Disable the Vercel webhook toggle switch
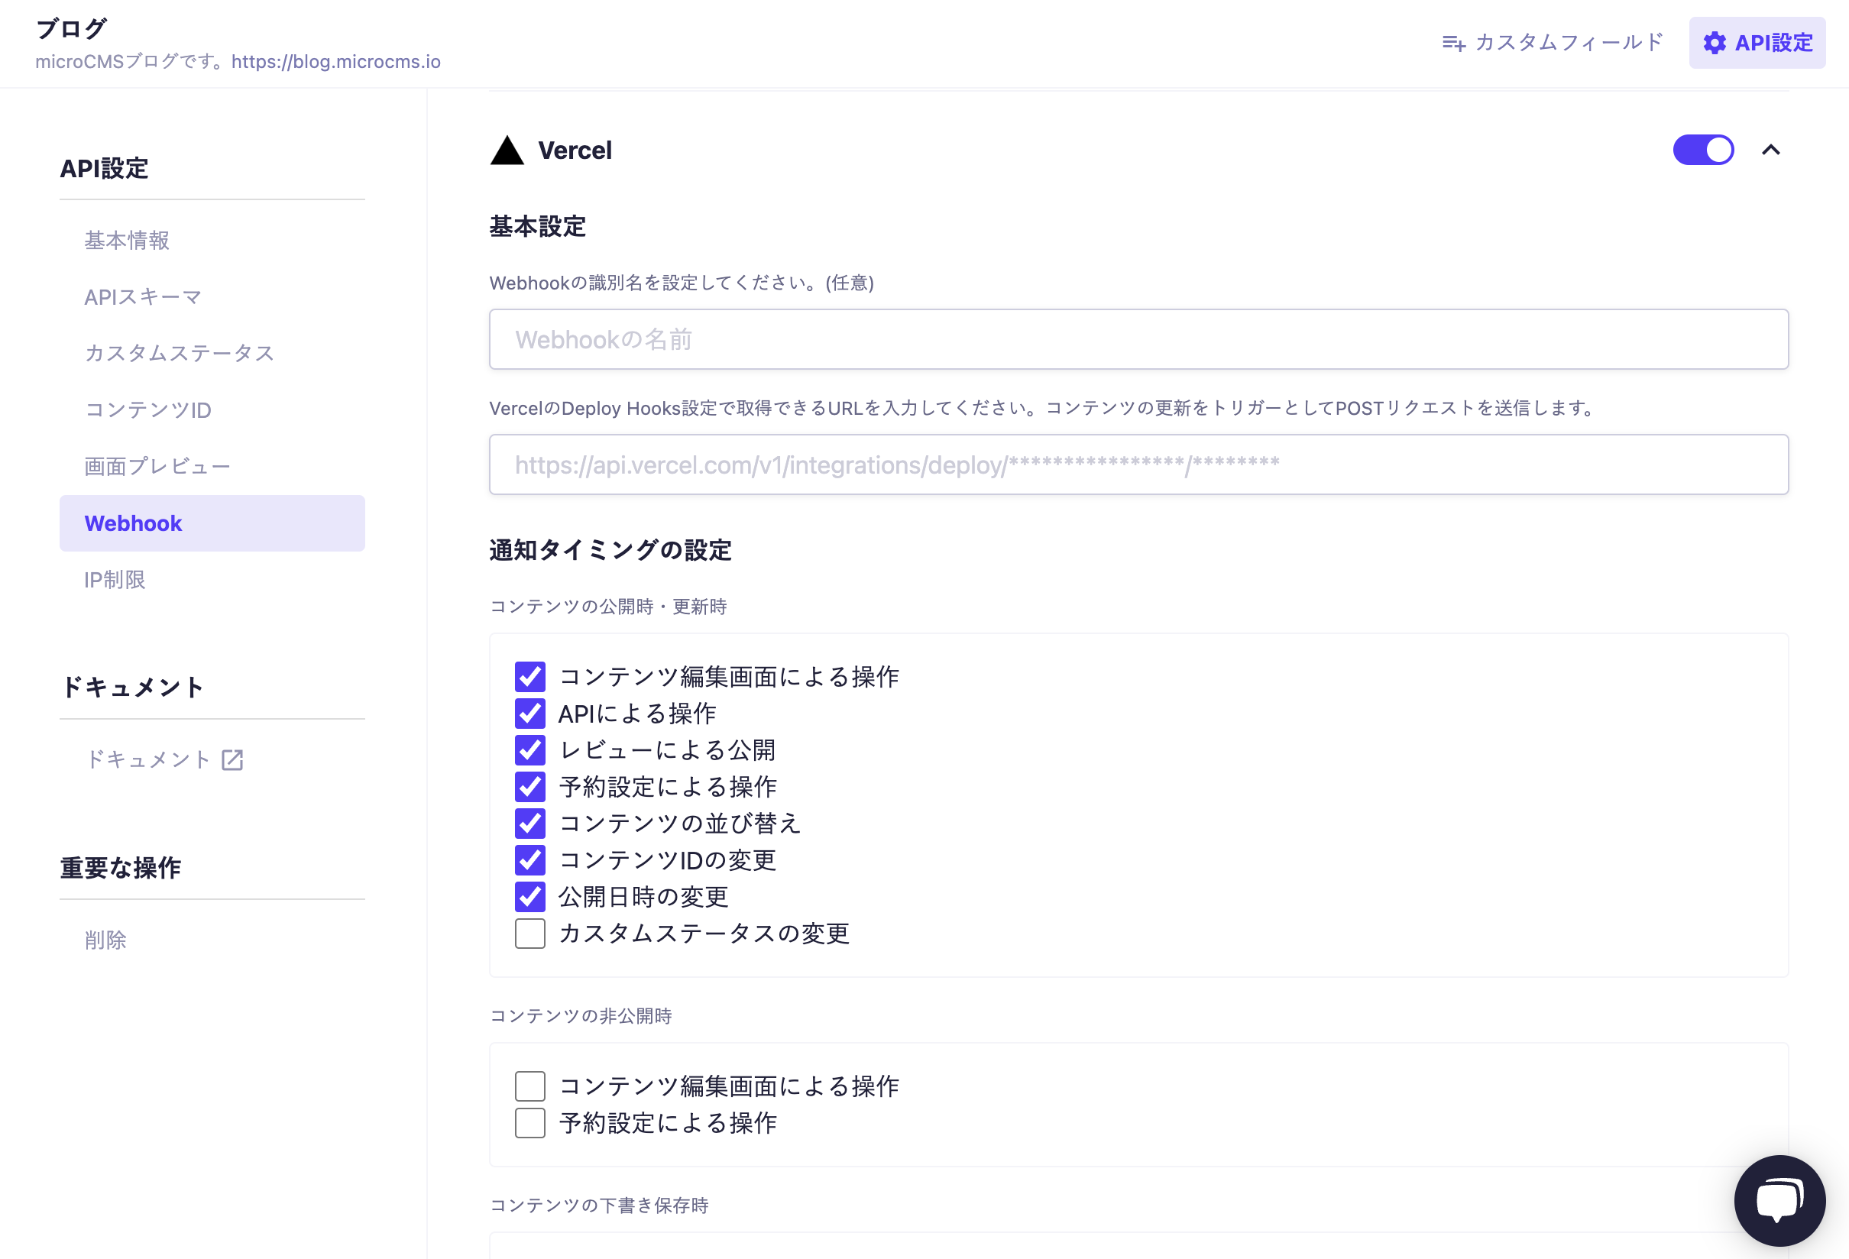This screenshot has height=1259, width=1849. pyautogui.click(x=1702, y=150)
